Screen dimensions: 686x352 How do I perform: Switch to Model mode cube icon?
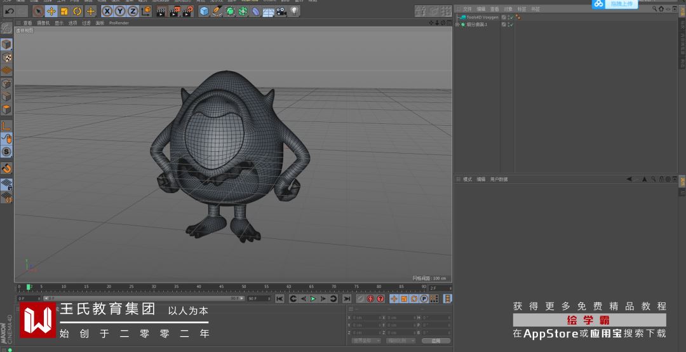(x=6, y=44)
